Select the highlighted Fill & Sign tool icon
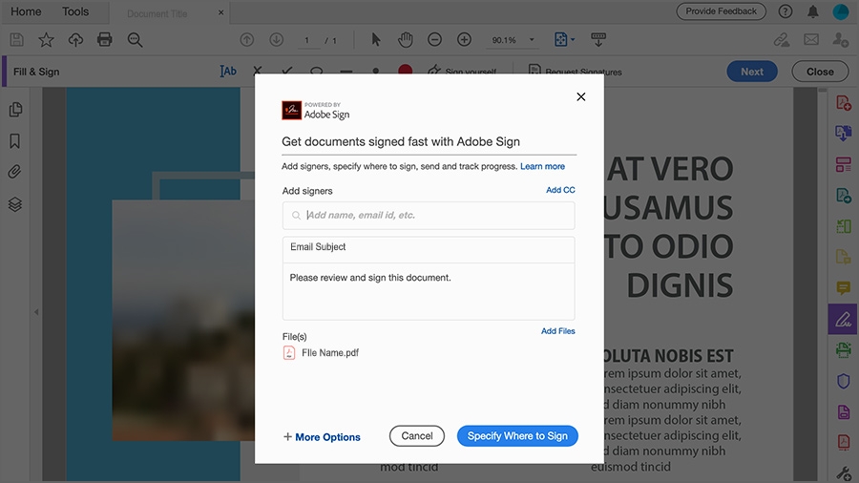 843,319
